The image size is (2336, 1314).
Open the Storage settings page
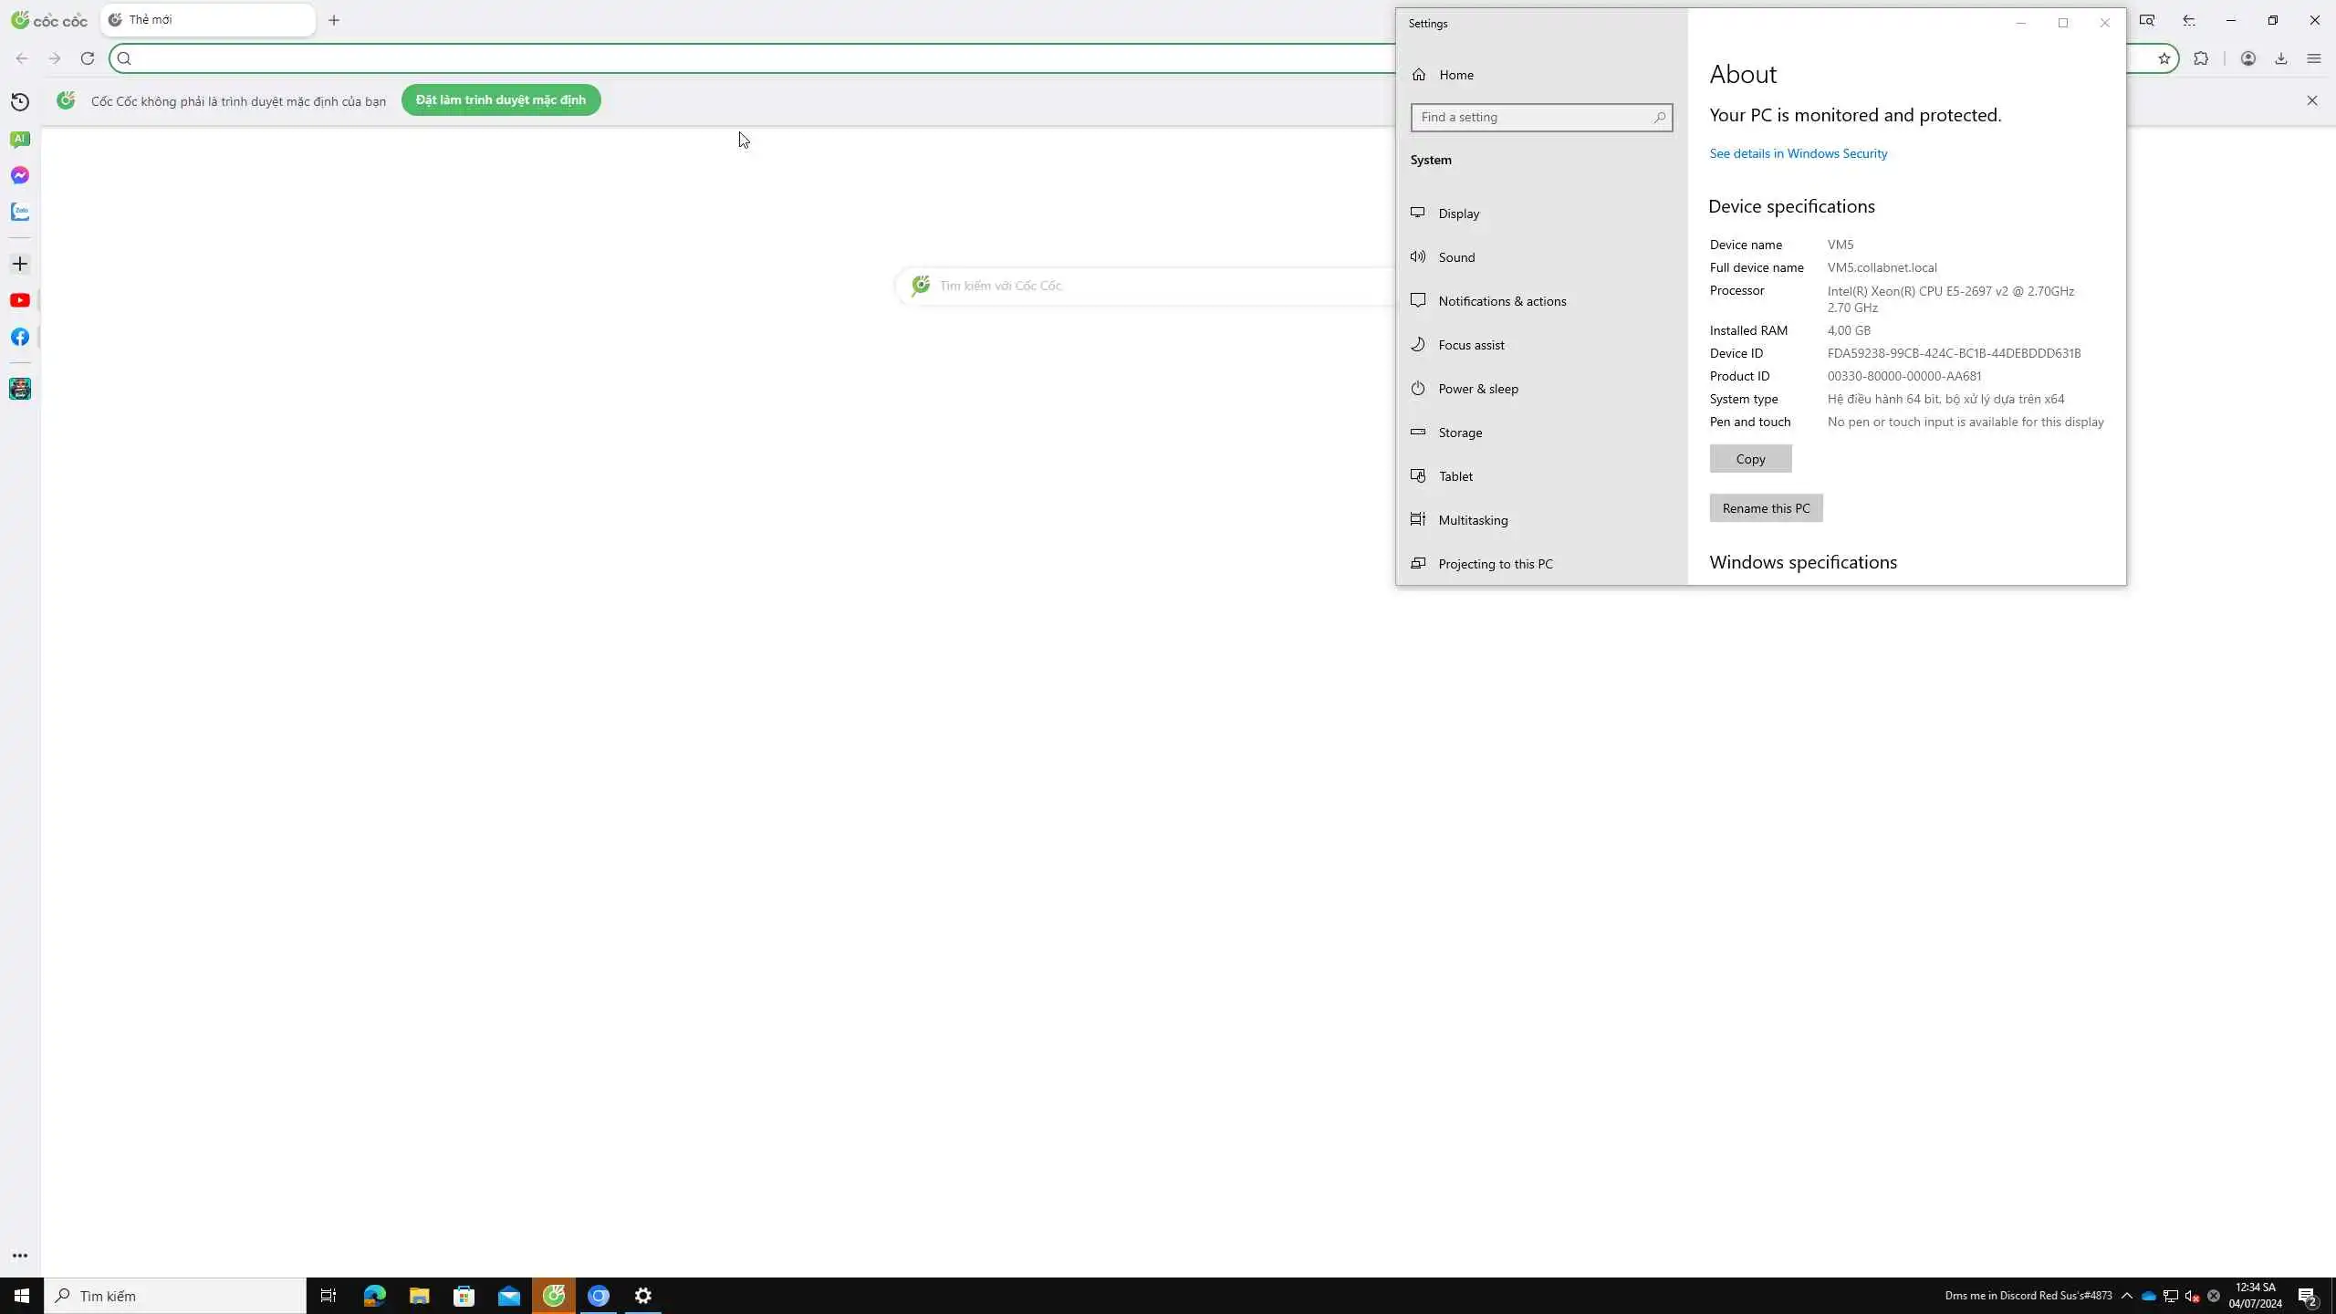coord(1459,433)
